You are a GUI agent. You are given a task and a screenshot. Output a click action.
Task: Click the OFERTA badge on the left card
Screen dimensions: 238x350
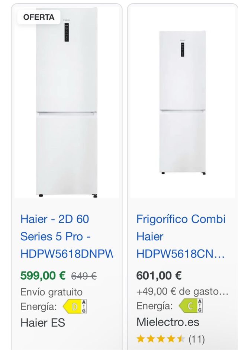coord(38,16)
